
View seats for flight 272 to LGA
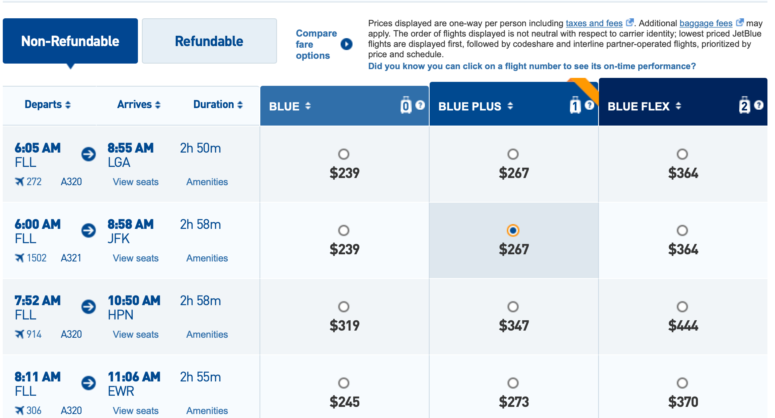[136, 182]
